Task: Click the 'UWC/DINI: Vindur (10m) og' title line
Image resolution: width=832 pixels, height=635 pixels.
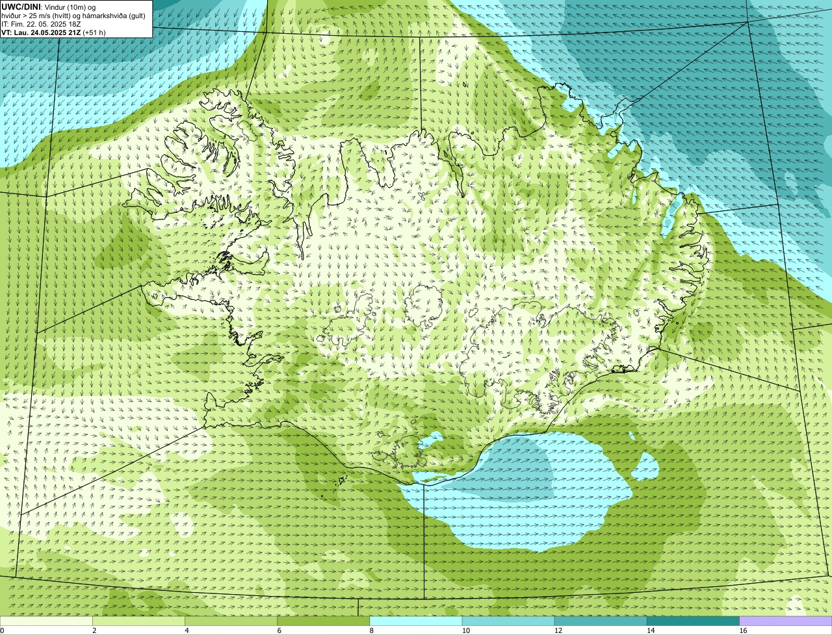Action: click(49, 6)
